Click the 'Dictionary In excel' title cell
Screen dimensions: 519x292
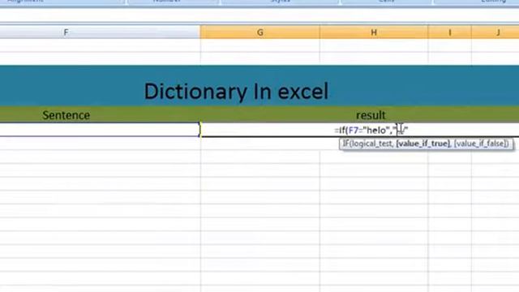tap(236, 91)
